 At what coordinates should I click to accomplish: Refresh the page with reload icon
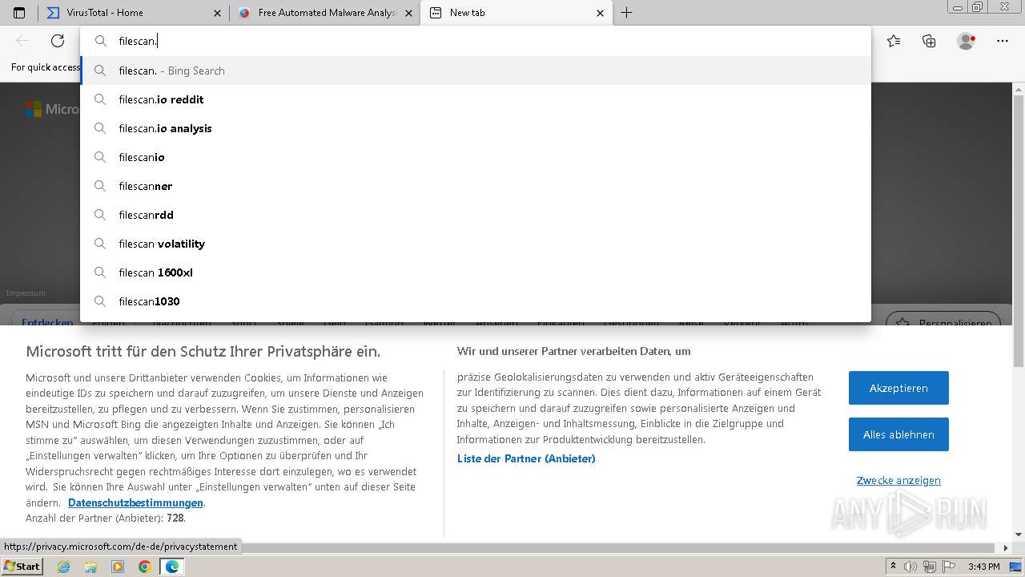58,41
